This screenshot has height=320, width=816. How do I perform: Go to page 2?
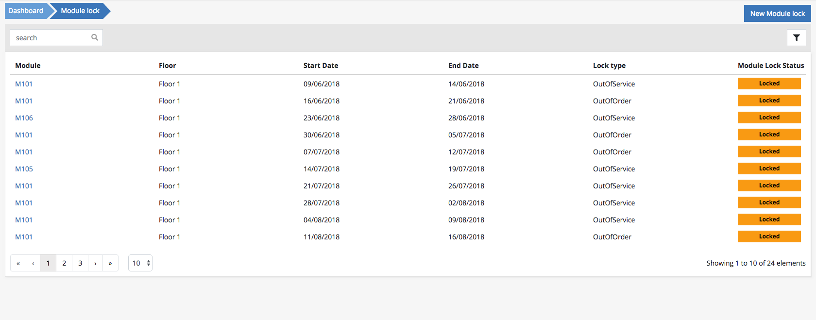click(64, 263)
